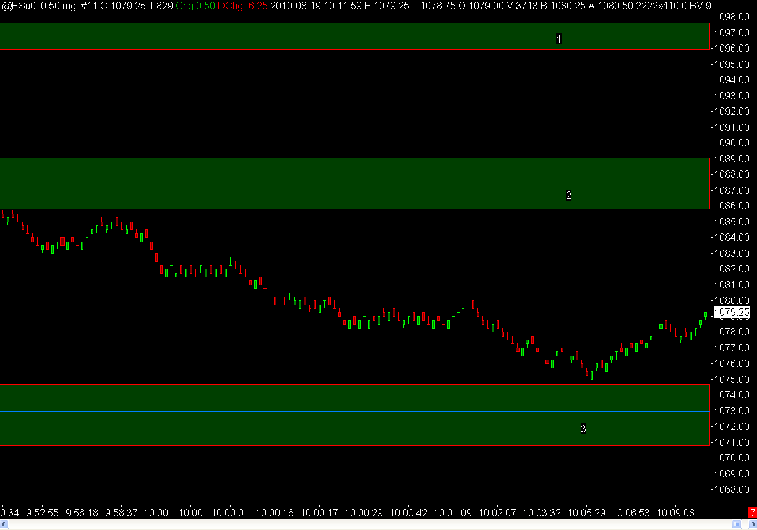
Task: Click the 1090.00 price axis label
Action: (732, 143)
